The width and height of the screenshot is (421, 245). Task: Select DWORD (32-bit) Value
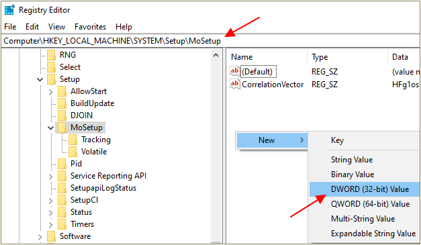click(x=364, y=189)
